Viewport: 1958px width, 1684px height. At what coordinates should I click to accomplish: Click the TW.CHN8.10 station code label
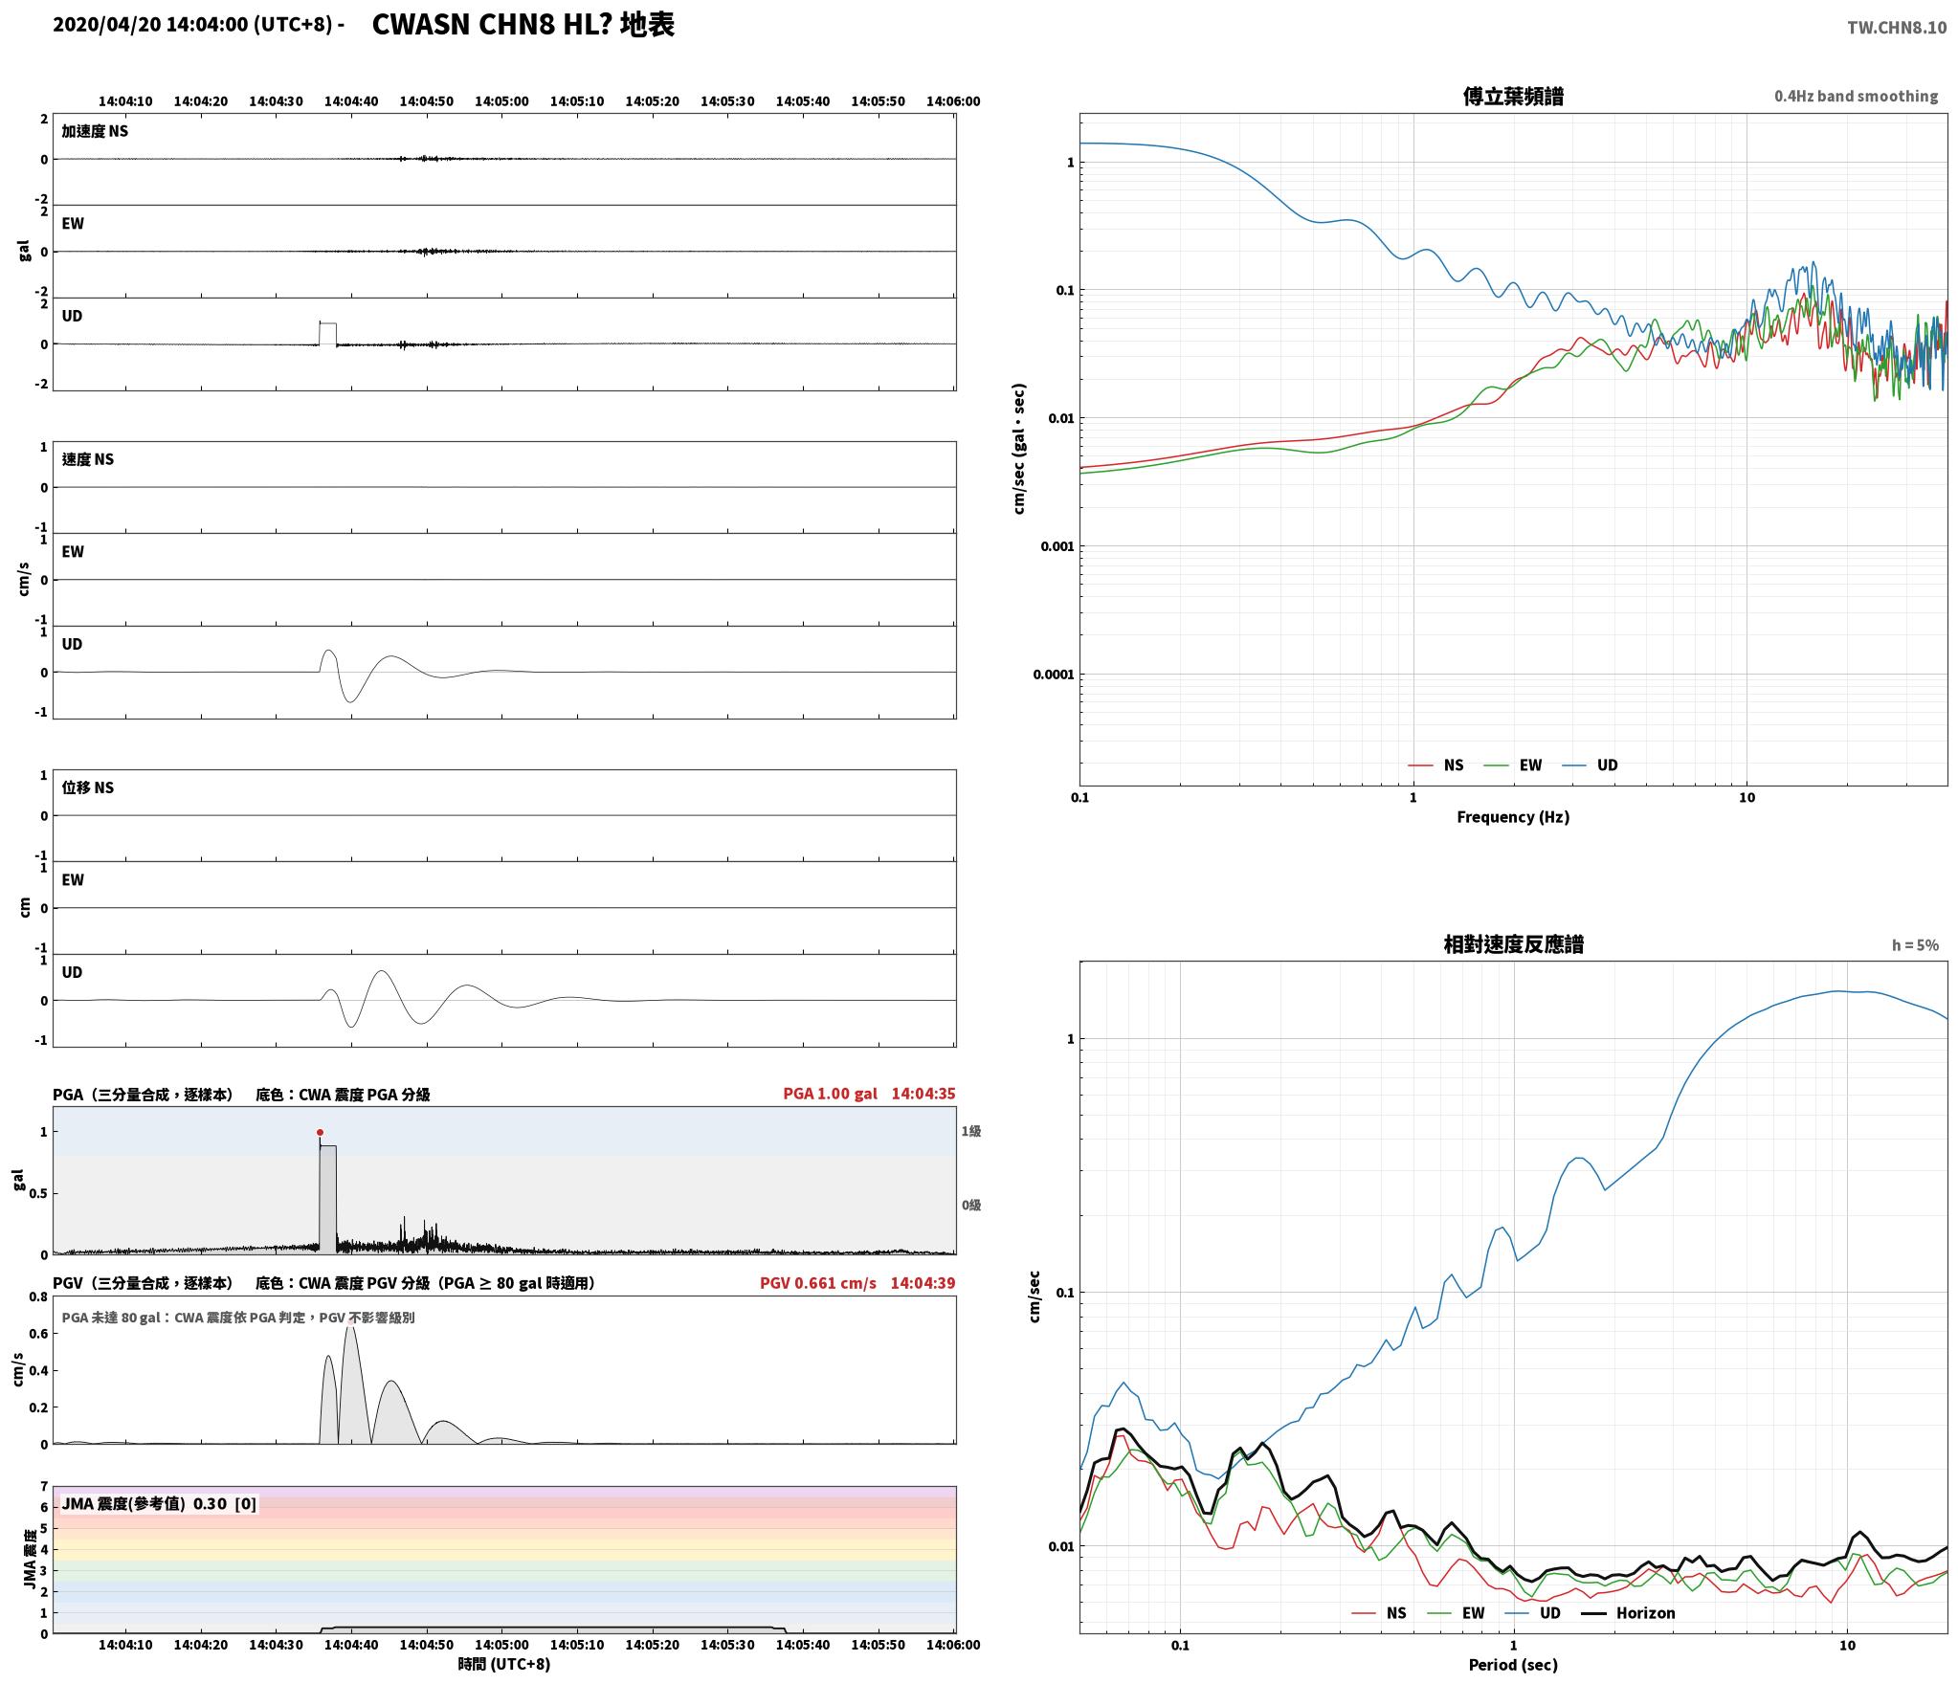[1897, 28]
